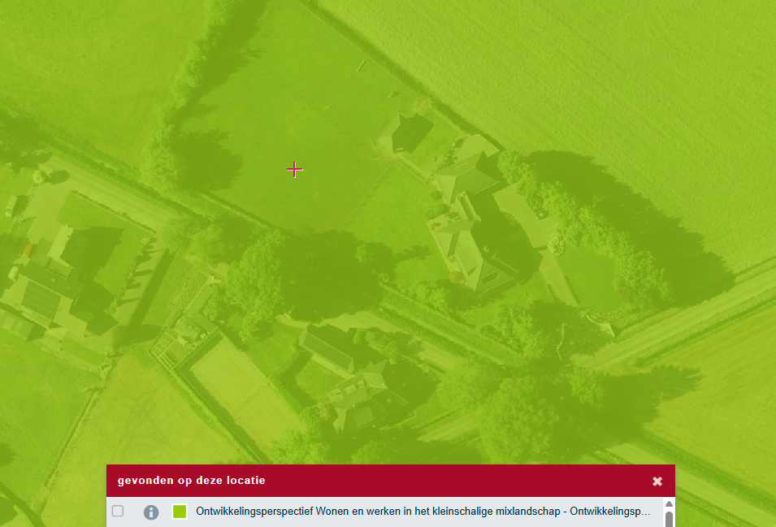The image size is (776, 527).
Task: Click the 'gevonden op deze locatie' header title
Action: 191,481
